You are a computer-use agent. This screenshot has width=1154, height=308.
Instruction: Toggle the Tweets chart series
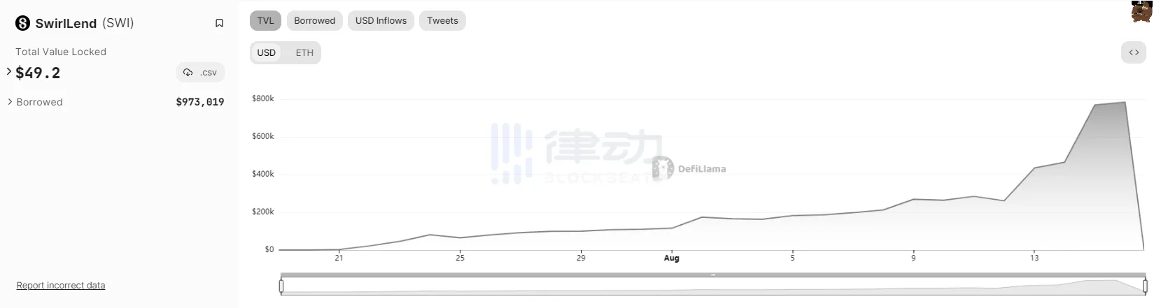(442, 20)
